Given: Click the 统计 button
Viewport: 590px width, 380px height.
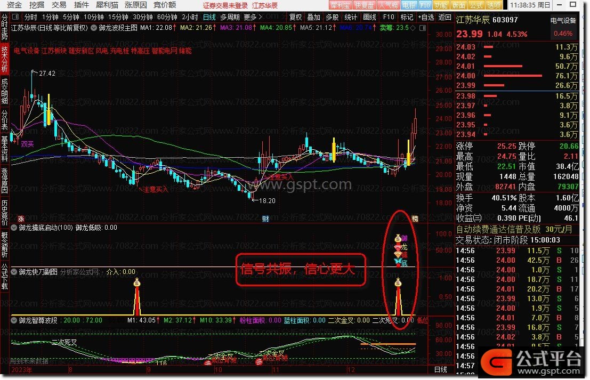Looking at the screenshot, I should [x=351, y=17].
